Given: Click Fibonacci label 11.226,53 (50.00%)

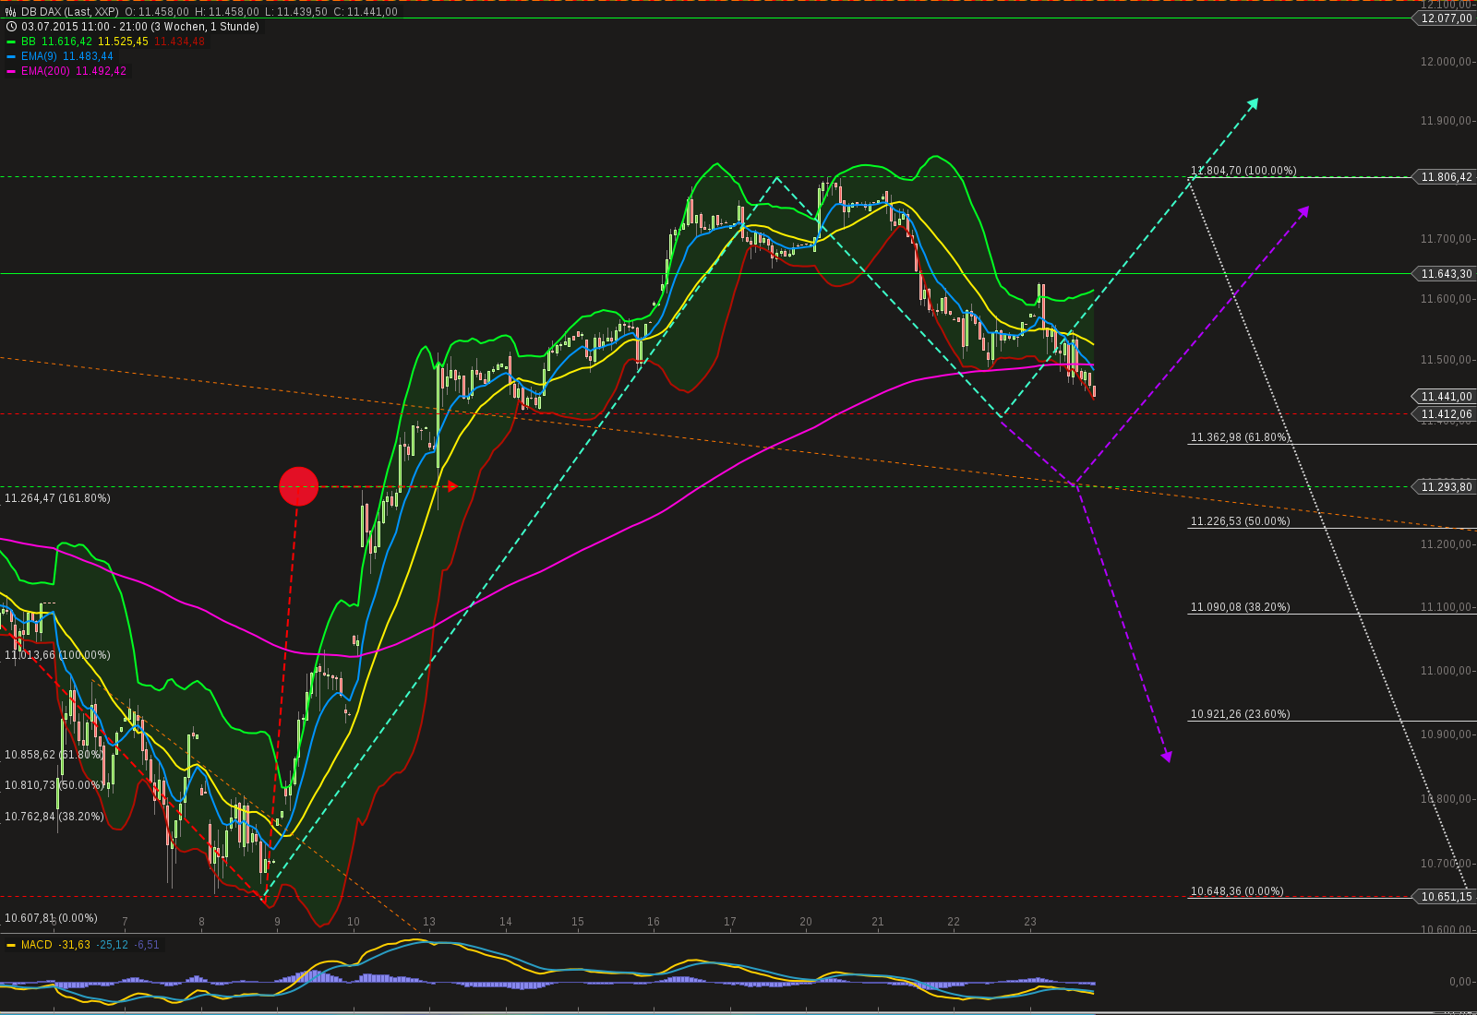Looking at the screenshot, I should click(x=1241, y=521).
